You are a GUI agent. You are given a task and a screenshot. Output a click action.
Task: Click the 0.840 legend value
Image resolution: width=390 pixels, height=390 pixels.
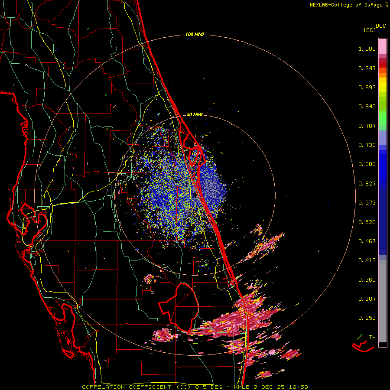point(367,107)
